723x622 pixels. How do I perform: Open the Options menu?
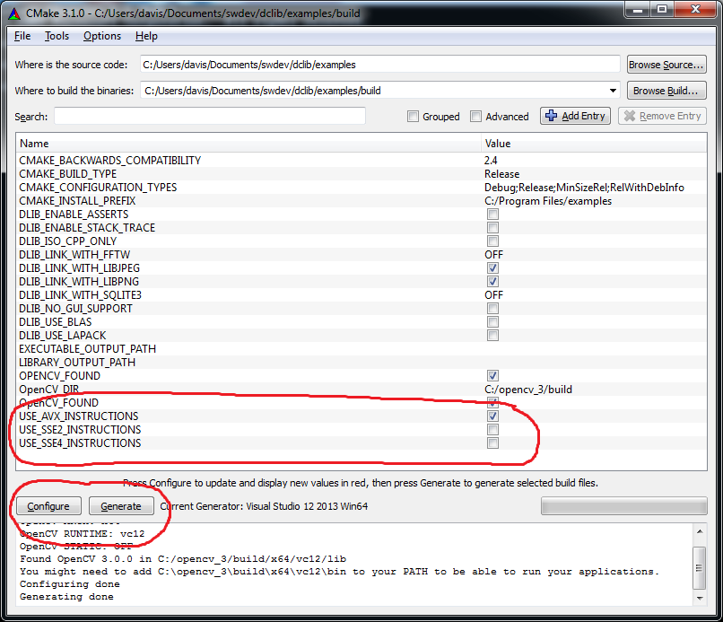coord(102,36)
